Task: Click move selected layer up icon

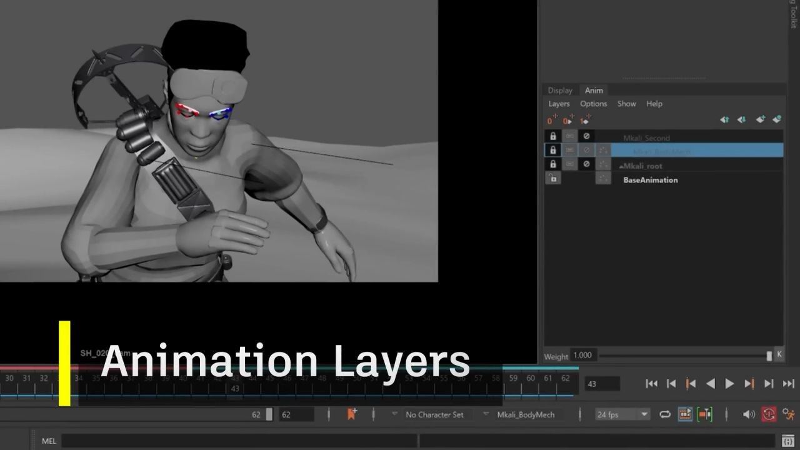Action: [724, 119]
